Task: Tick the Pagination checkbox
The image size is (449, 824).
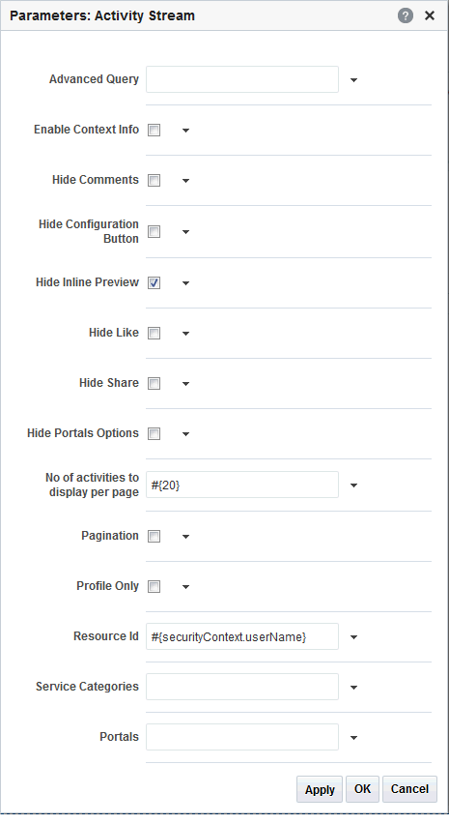Action: tap(154, 537)
